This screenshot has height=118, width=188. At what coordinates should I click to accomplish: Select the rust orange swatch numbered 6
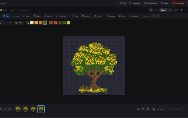[x=55, y=23]
